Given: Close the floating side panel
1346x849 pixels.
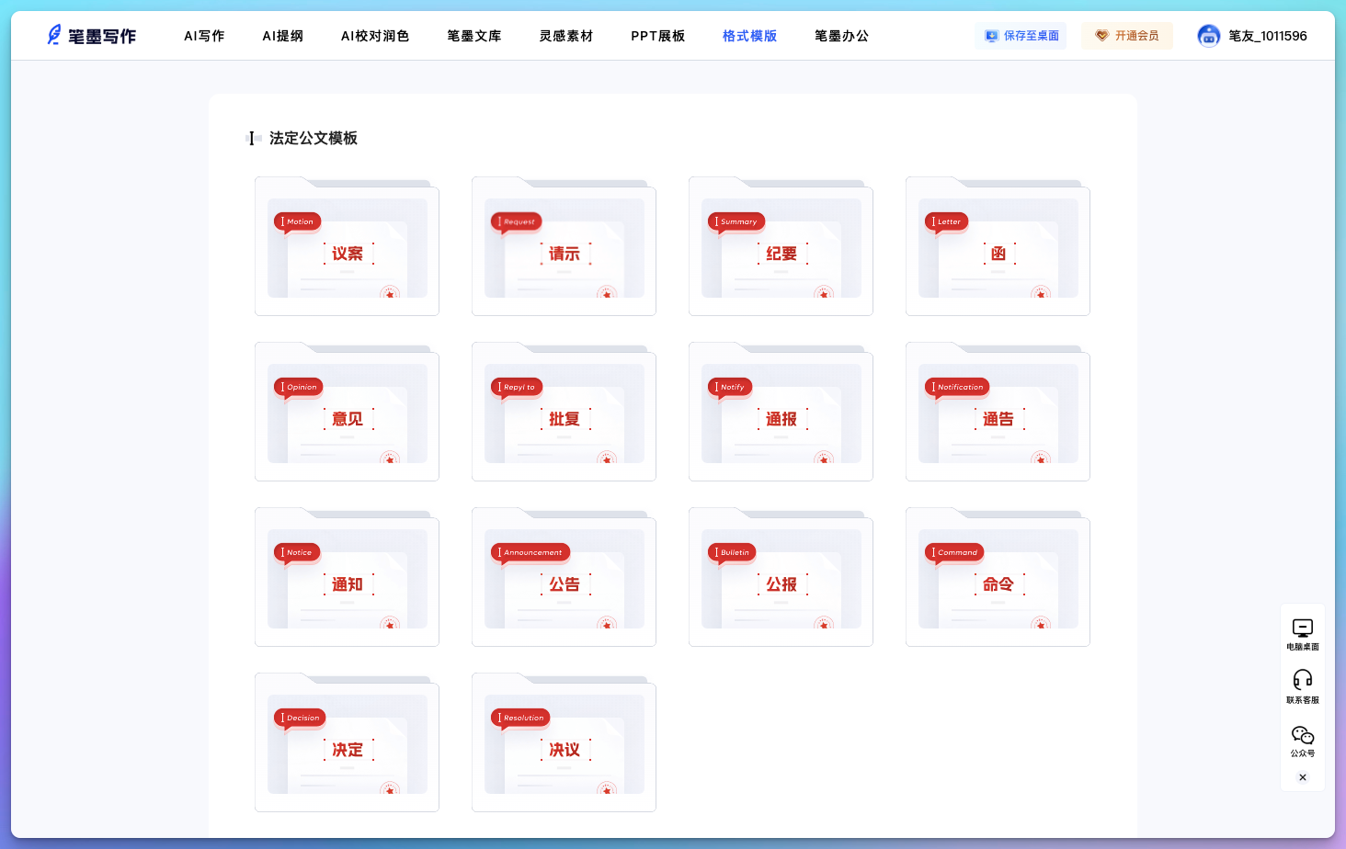Looking at the screenshot, I should pos(1302,777).
